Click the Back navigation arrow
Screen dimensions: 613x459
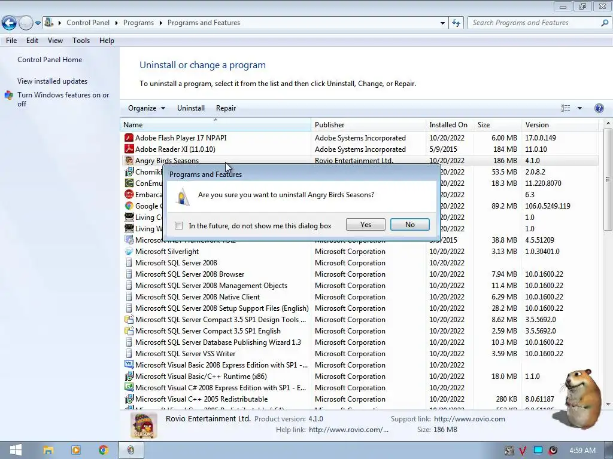point(9,23)
